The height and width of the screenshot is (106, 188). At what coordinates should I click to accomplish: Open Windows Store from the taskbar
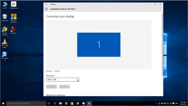click(x=72, y=103)
